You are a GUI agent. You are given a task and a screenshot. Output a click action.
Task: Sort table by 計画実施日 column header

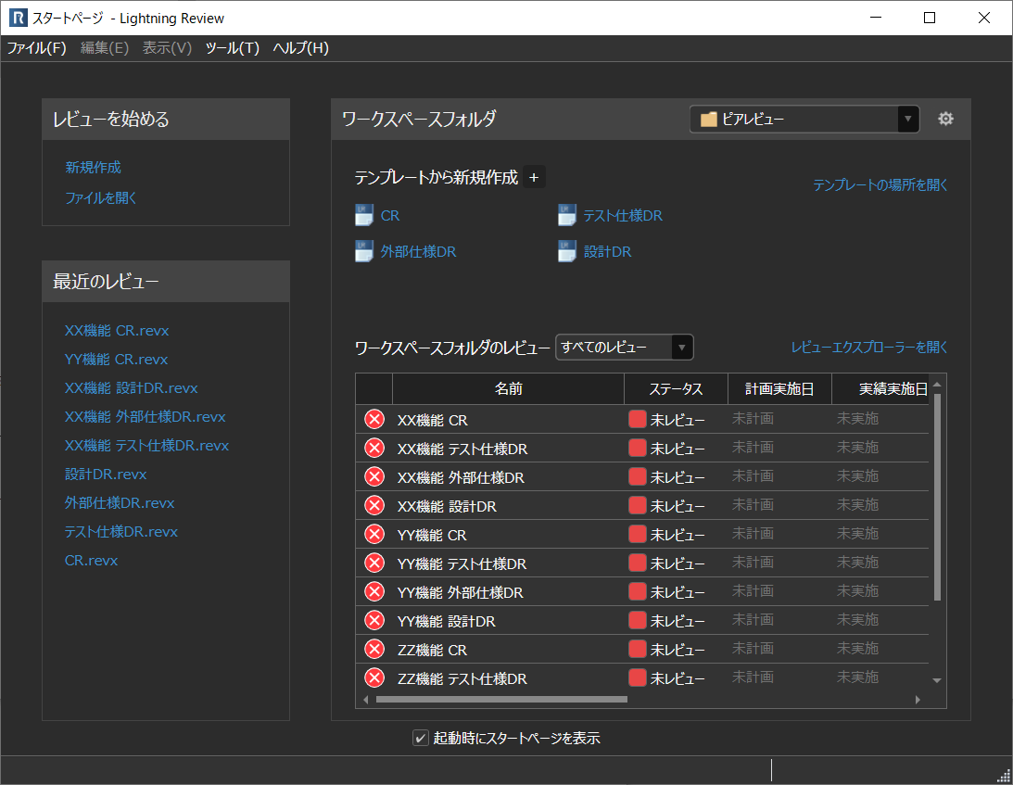[779, 389]
